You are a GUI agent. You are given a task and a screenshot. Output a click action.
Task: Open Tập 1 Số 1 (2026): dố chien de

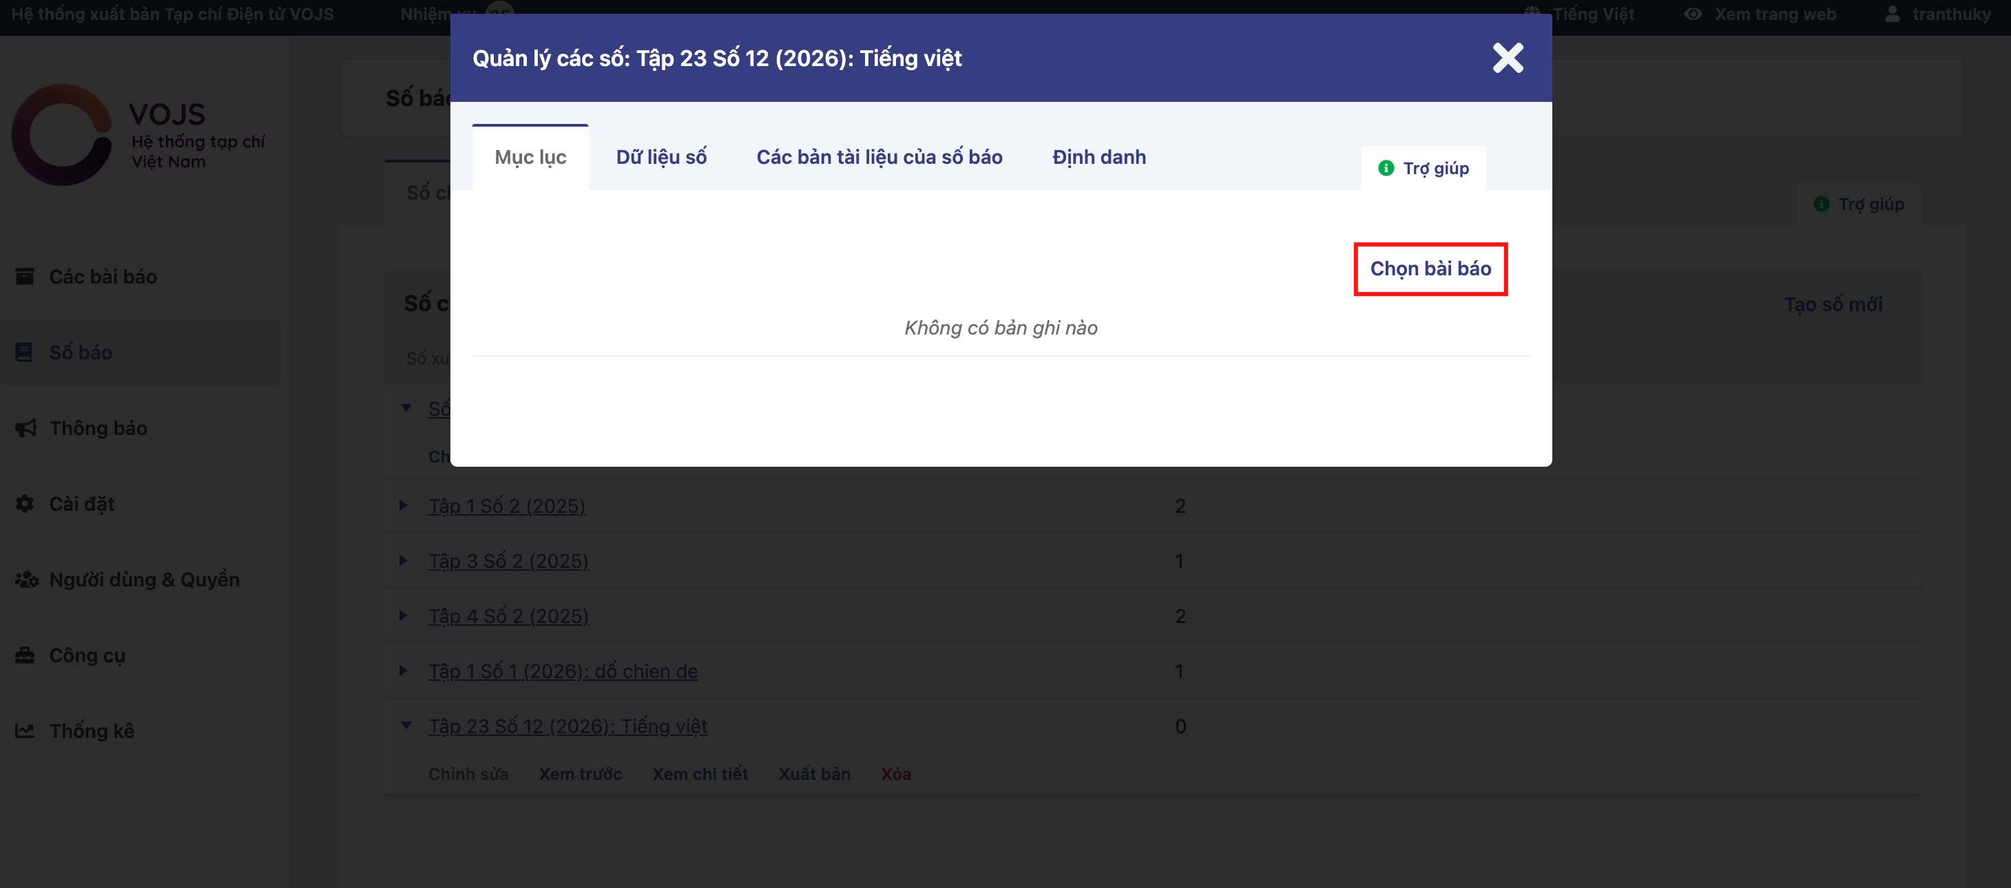563,671
